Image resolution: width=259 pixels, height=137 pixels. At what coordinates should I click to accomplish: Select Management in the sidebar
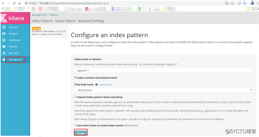(16, 60)
